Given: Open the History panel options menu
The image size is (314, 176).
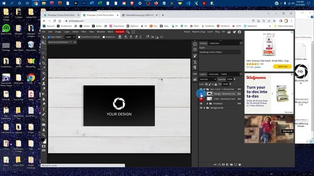Looking at the screenshot, I should [x=241, y=43].
